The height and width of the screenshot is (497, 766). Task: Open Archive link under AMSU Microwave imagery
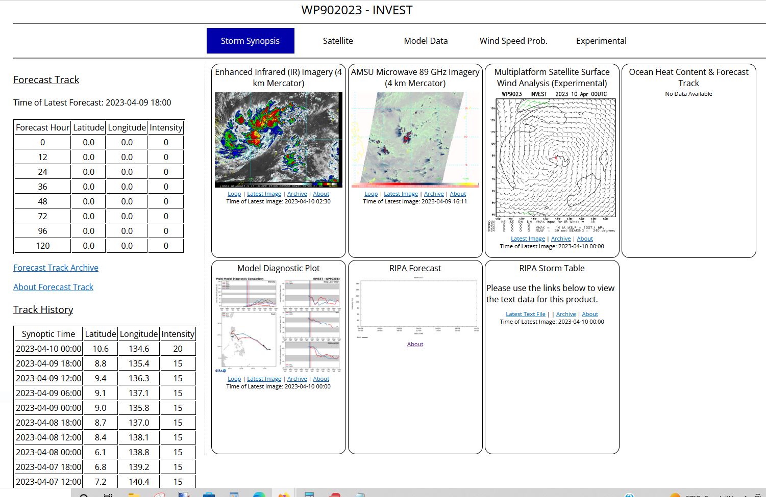point(434,194)
